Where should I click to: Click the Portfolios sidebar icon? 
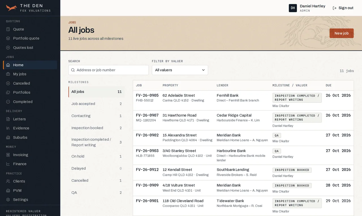(x=8, y=92)
